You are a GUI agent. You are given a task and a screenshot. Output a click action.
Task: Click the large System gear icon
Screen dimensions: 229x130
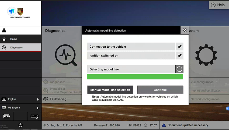(206, 55)
